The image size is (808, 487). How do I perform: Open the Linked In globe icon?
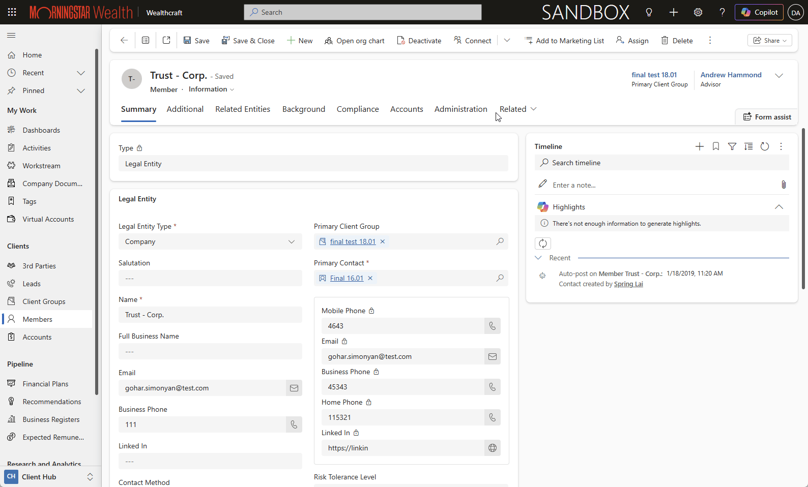(493, 448)
